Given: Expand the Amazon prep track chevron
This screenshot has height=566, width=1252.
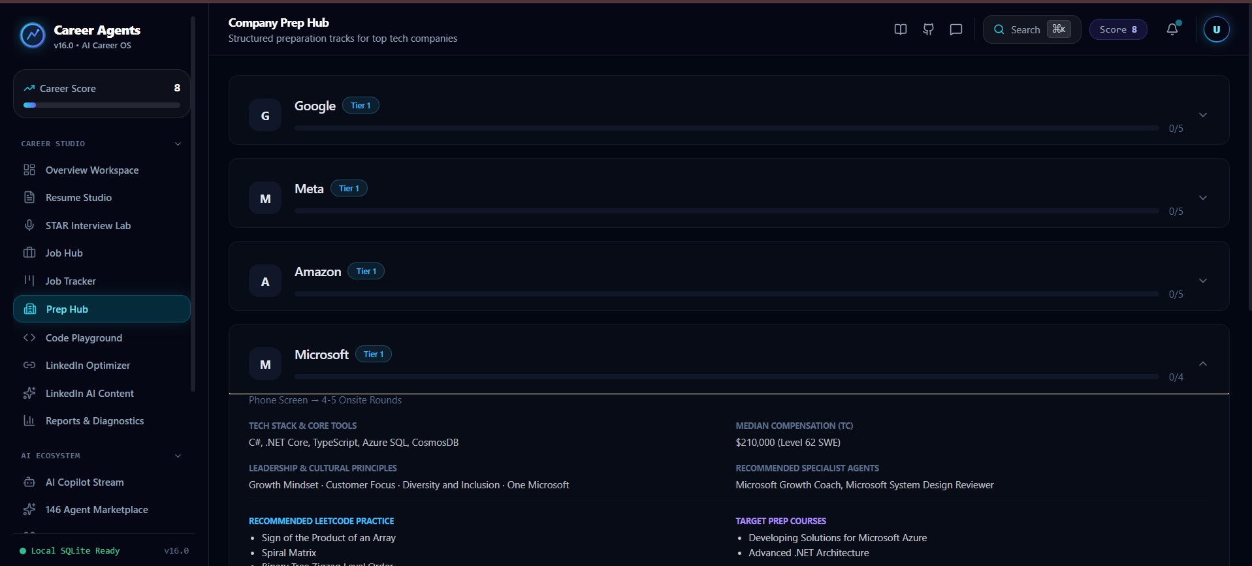Looking at the screenshot, I should (x=1203, y=281).
